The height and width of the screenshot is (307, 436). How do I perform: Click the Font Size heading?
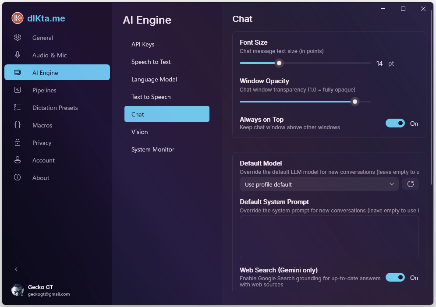pyautogui.click(x=254, y=42)
